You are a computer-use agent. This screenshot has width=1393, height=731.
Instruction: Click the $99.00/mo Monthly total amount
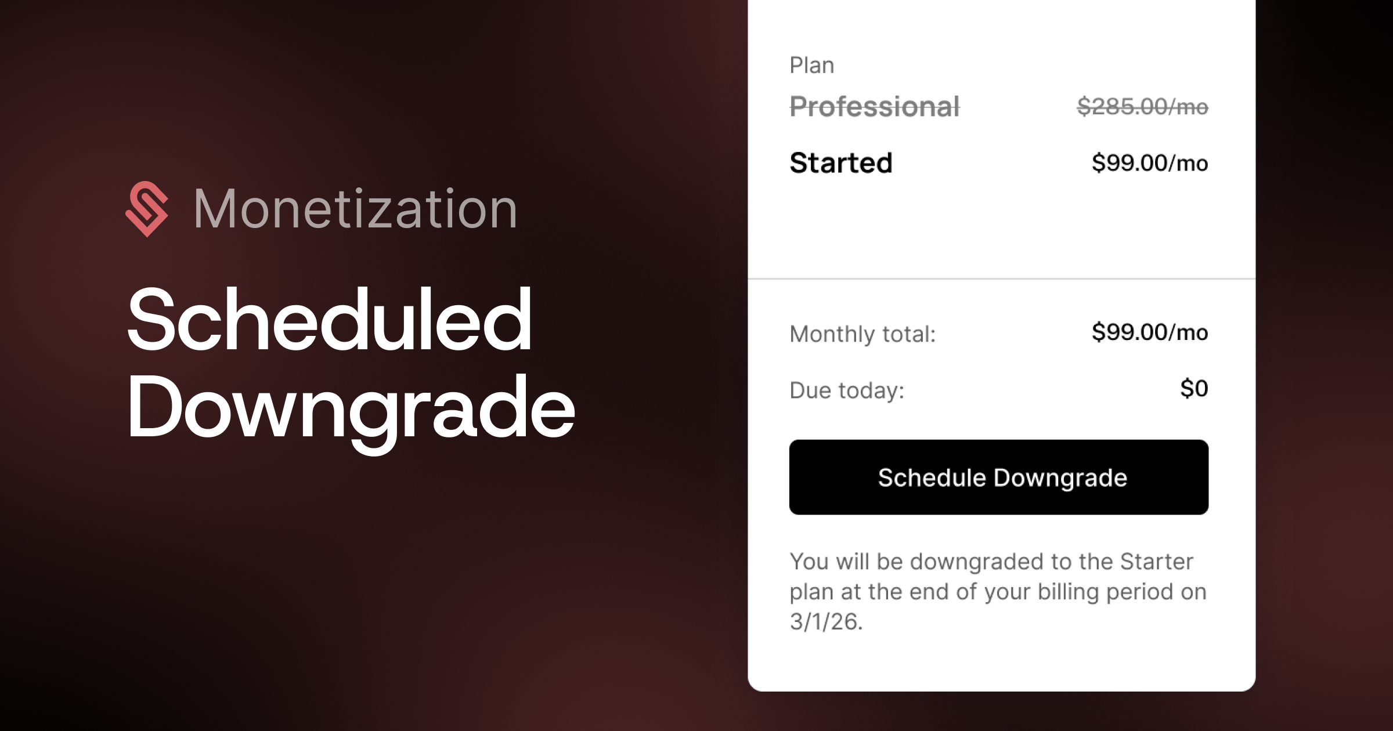pyautogui.click(x=1149, y=332)
